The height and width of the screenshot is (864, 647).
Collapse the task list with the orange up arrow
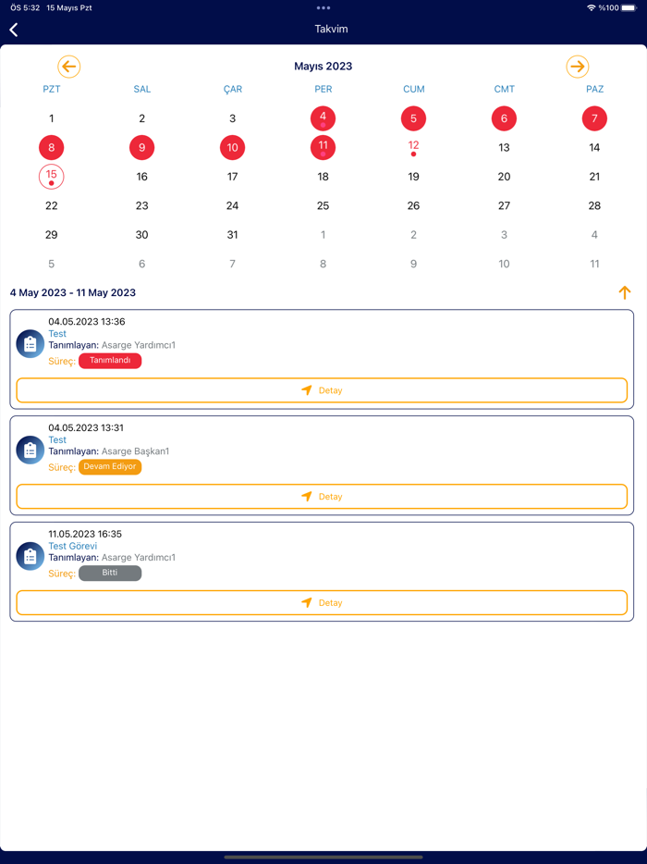tap(625, 292)
